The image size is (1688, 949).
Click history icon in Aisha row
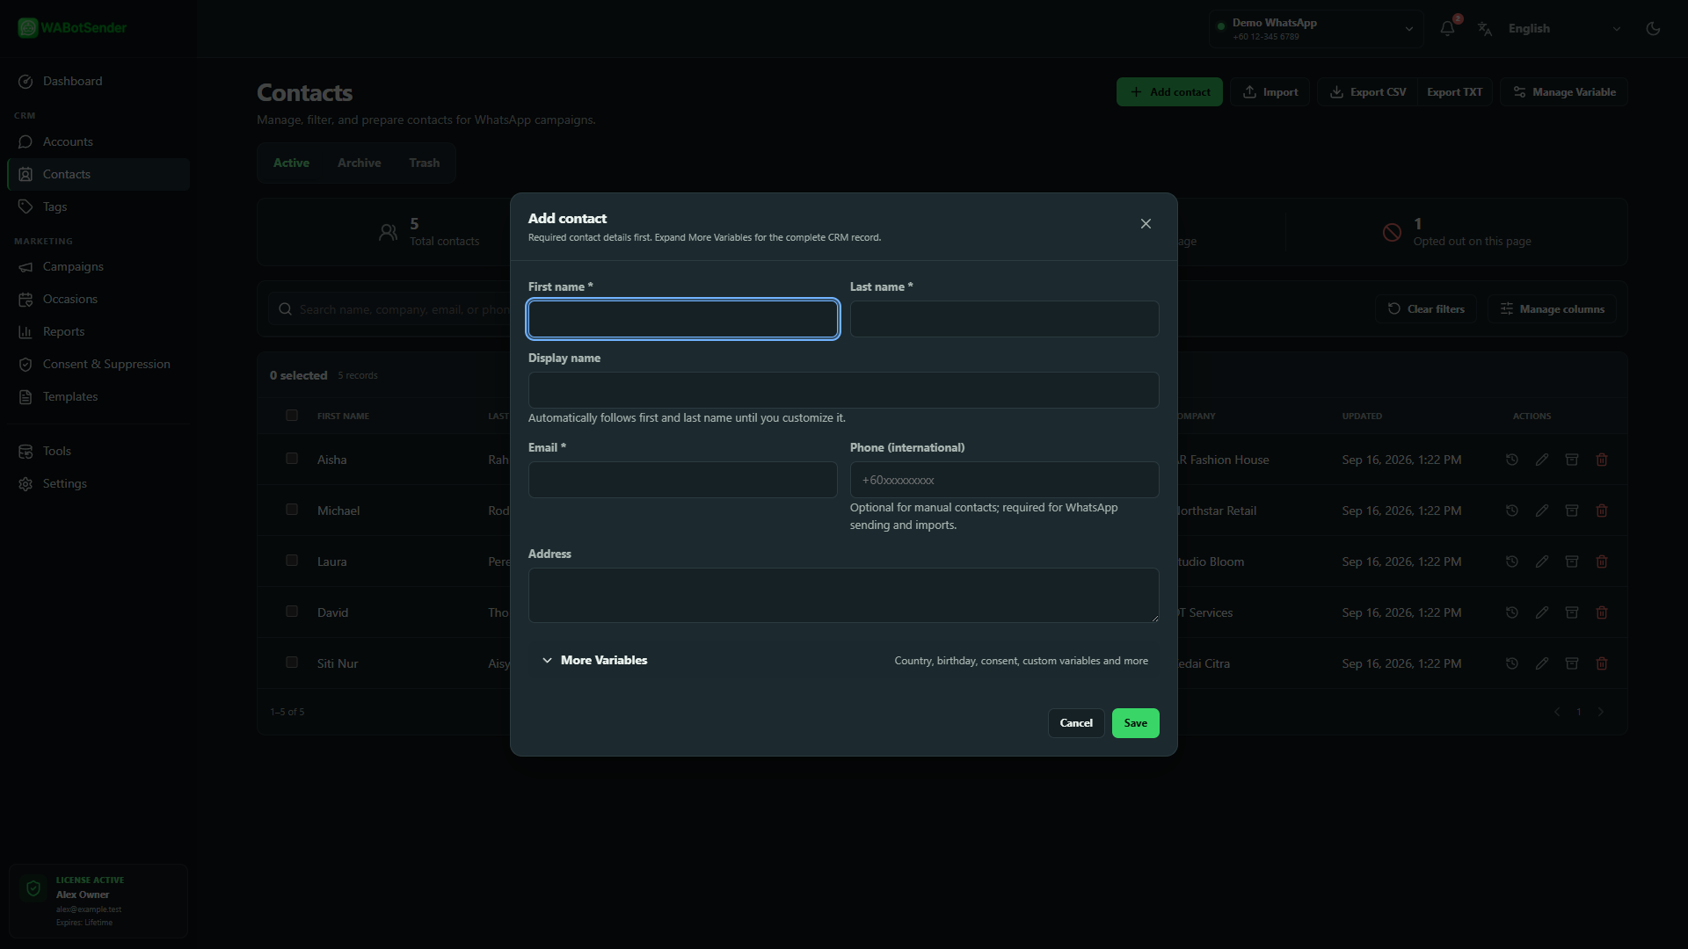(1512, 460)
